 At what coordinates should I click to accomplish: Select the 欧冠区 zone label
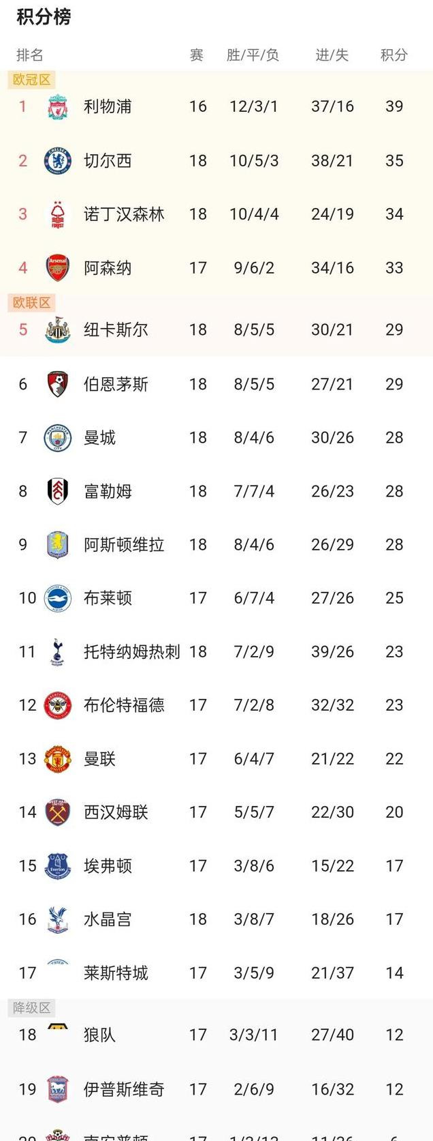coord(31,80)
